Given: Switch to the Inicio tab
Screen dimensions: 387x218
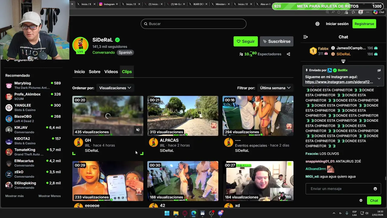Looking at the screenshot, I should coord(80,72).
